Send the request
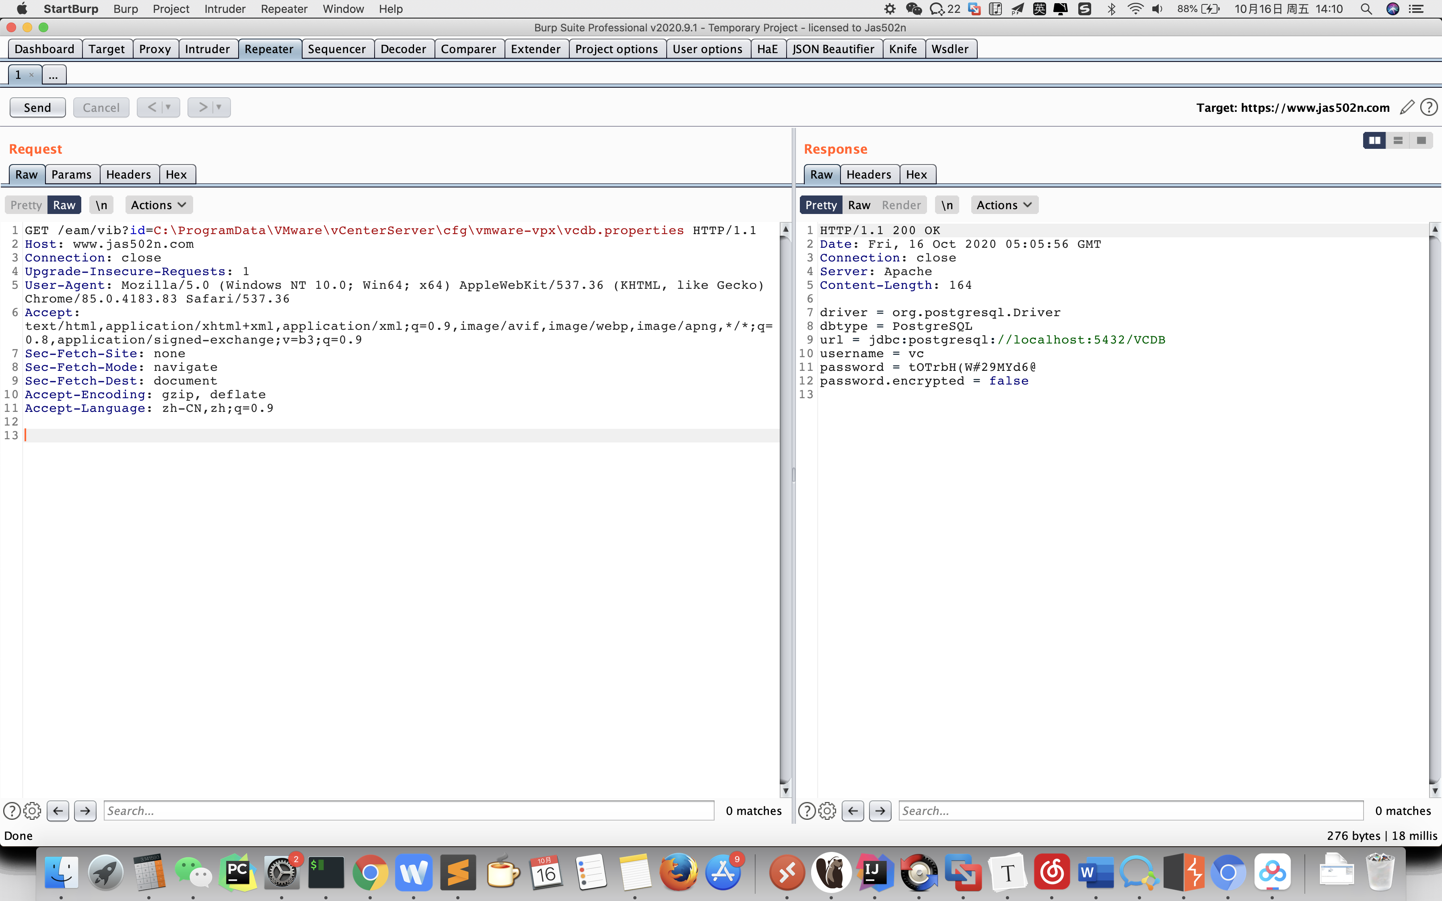Viewport: 1442px width, 901px height. (x=37, y=107)
